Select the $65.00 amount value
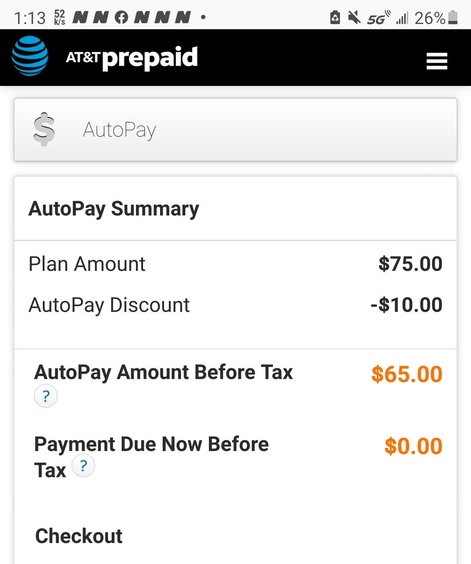Viewport: 471px width, 564px height. point(406,374)
